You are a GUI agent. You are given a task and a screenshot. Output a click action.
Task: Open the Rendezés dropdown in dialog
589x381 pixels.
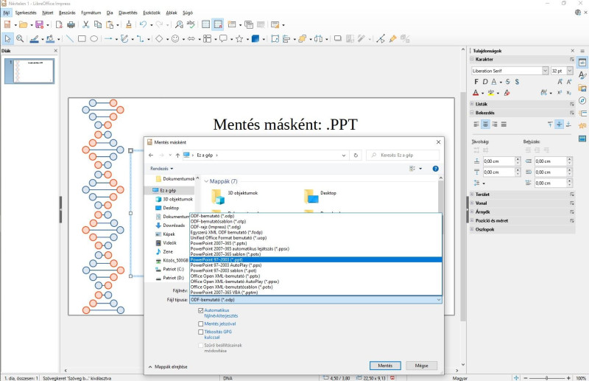162,169
